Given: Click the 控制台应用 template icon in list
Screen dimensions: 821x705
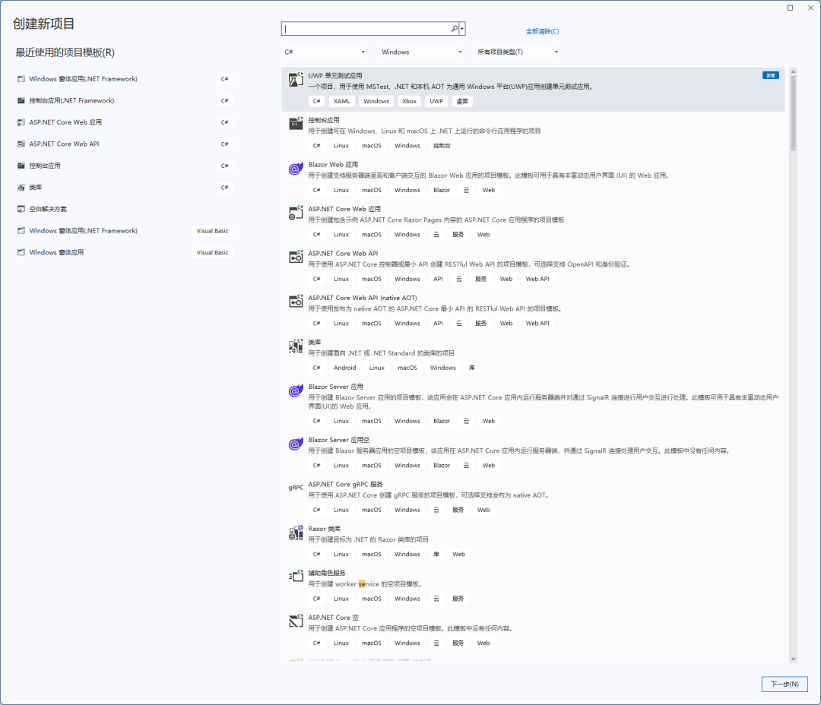Looking at the screenshot, I should (296, 124).
